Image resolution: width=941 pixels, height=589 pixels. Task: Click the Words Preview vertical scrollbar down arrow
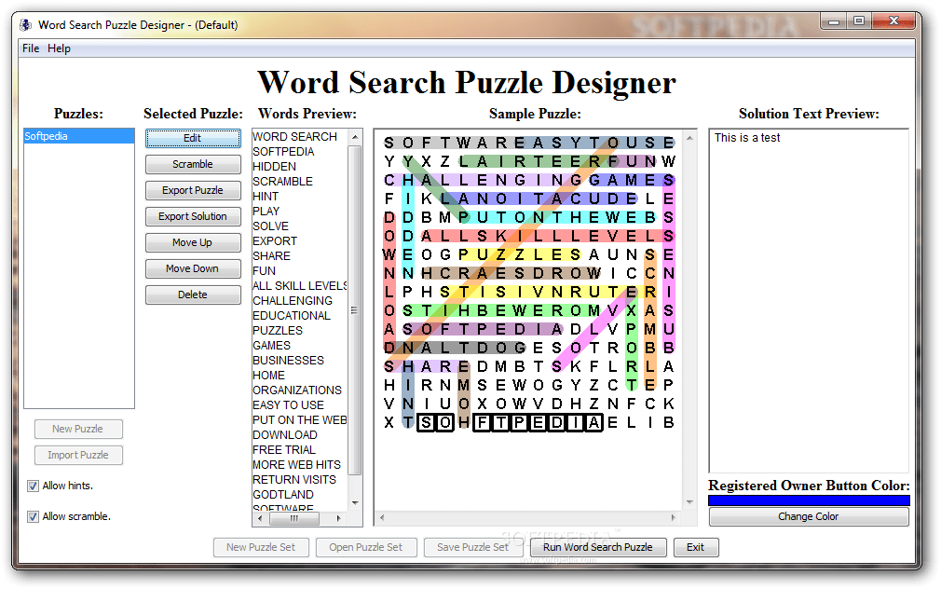[354, 502]
